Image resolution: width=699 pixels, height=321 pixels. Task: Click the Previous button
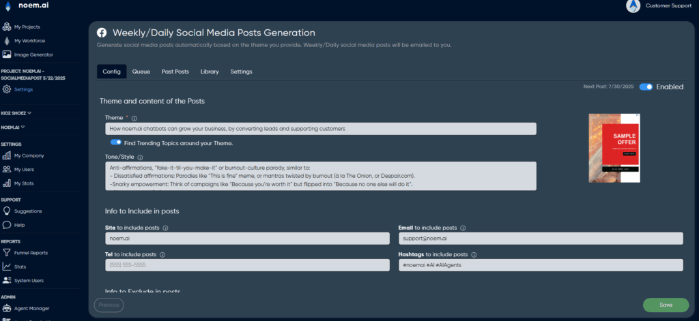tap(109, 305)
